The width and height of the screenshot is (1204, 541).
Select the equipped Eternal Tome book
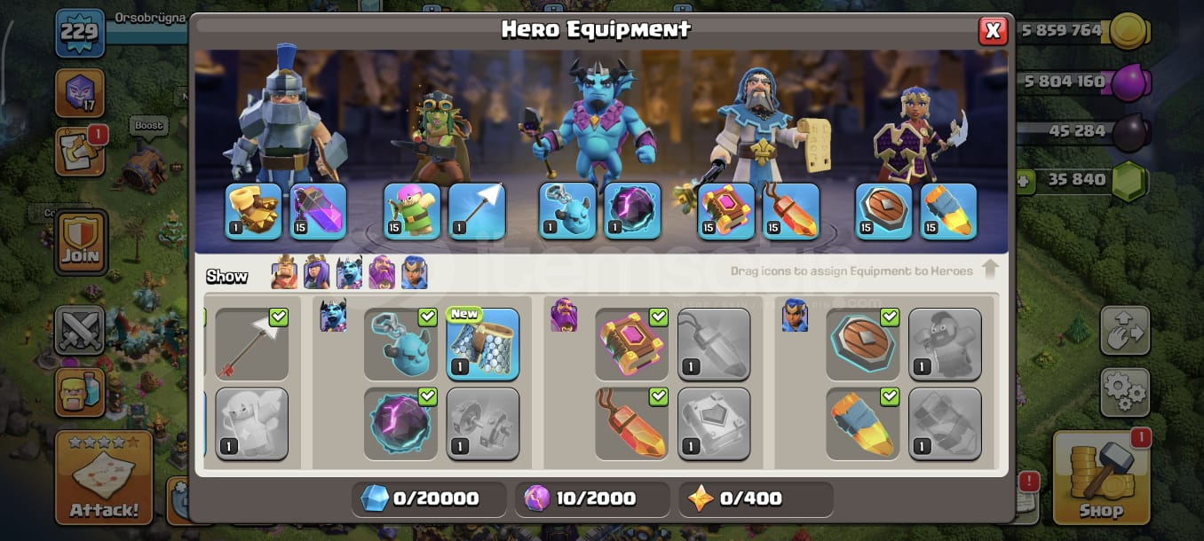pyautogui.click(x=631, y=344)
